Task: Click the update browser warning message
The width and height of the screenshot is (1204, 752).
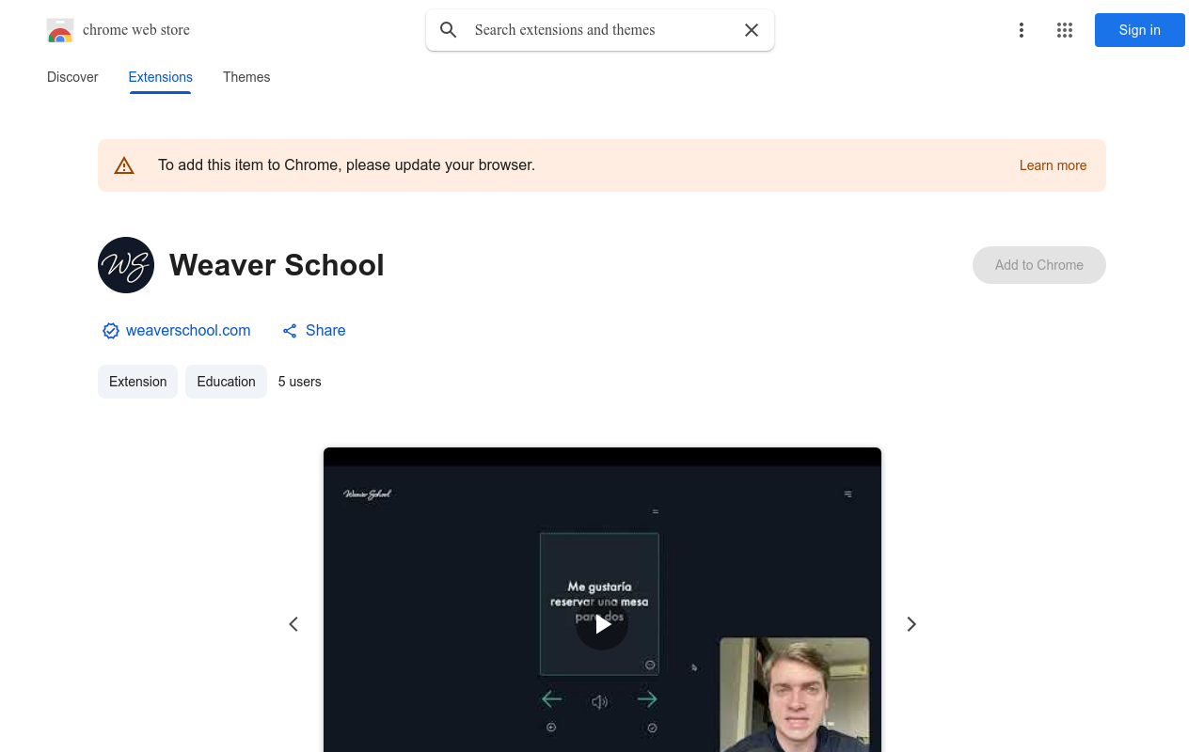Action: pos(346,165)
